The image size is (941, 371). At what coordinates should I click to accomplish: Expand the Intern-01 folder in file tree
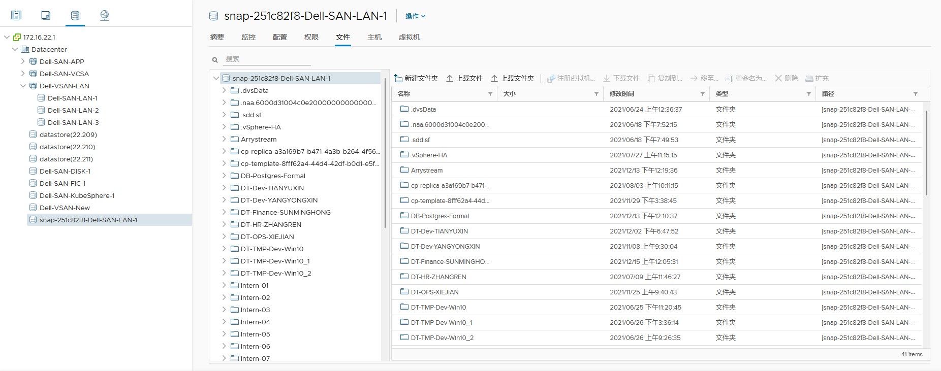(x=224, y=285)
